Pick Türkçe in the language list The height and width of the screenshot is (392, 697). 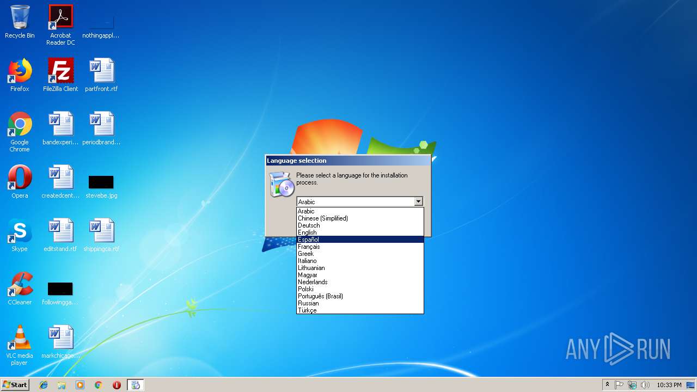[360, 310]
